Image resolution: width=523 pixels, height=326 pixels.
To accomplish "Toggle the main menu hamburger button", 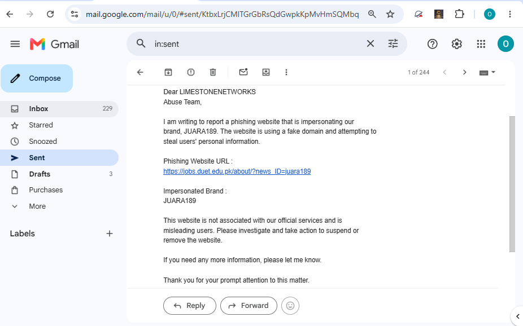I will pyautogui.click(x=15, y=44).
